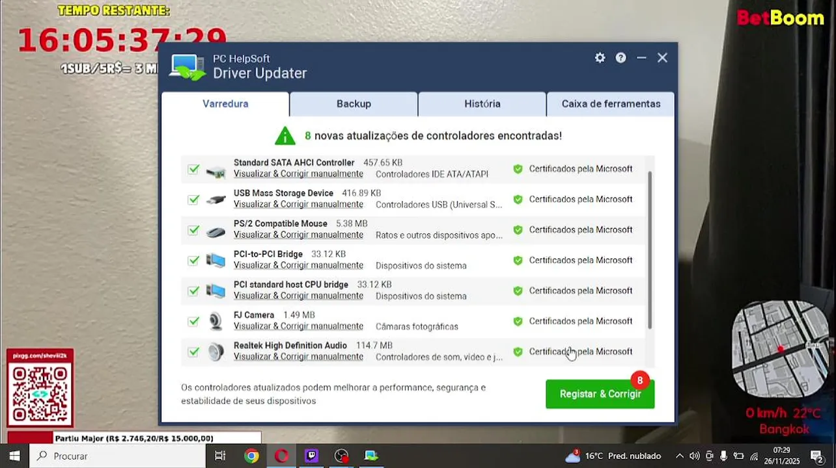Switch to the Varredura tab
This screenshot has width=836, height=468.
(225, 104)
